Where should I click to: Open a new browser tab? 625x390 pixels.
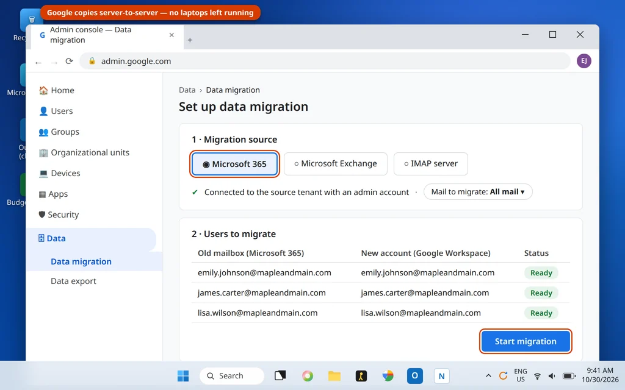click(x=190, y=40)
